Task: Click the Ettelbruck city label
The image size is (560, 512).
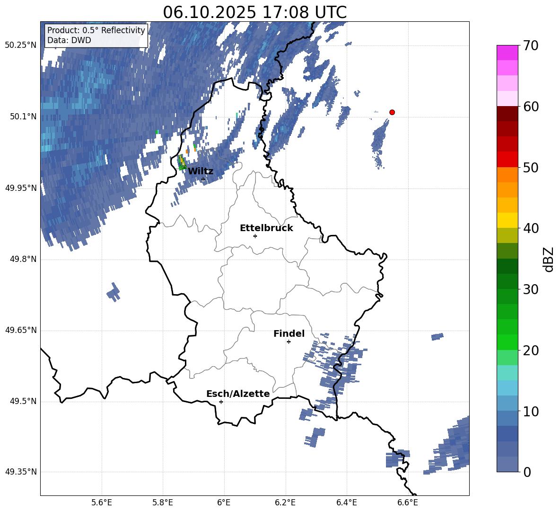Action: point(266,228)
